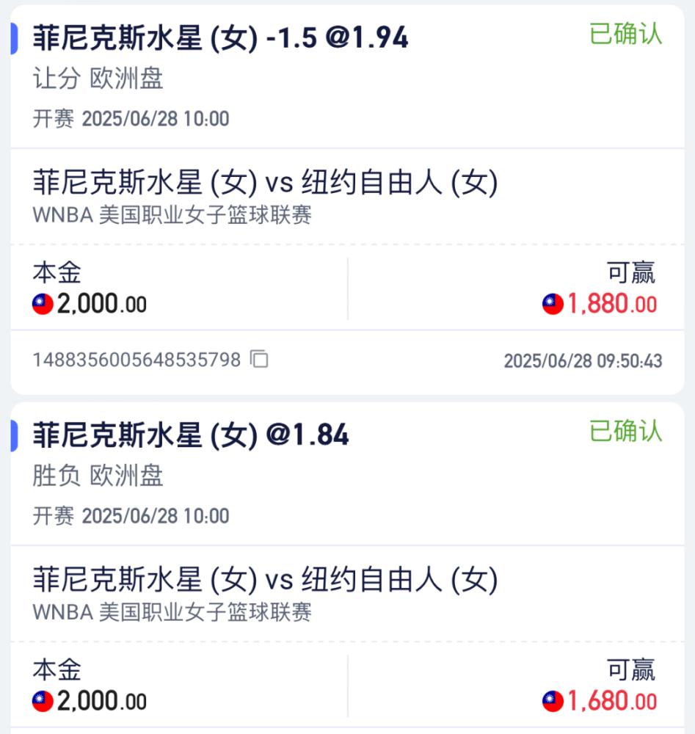Tap blue marker bar beside the -1.5 @1.94 title
This screenshot has height=734, width=695.
coord(14,38)
